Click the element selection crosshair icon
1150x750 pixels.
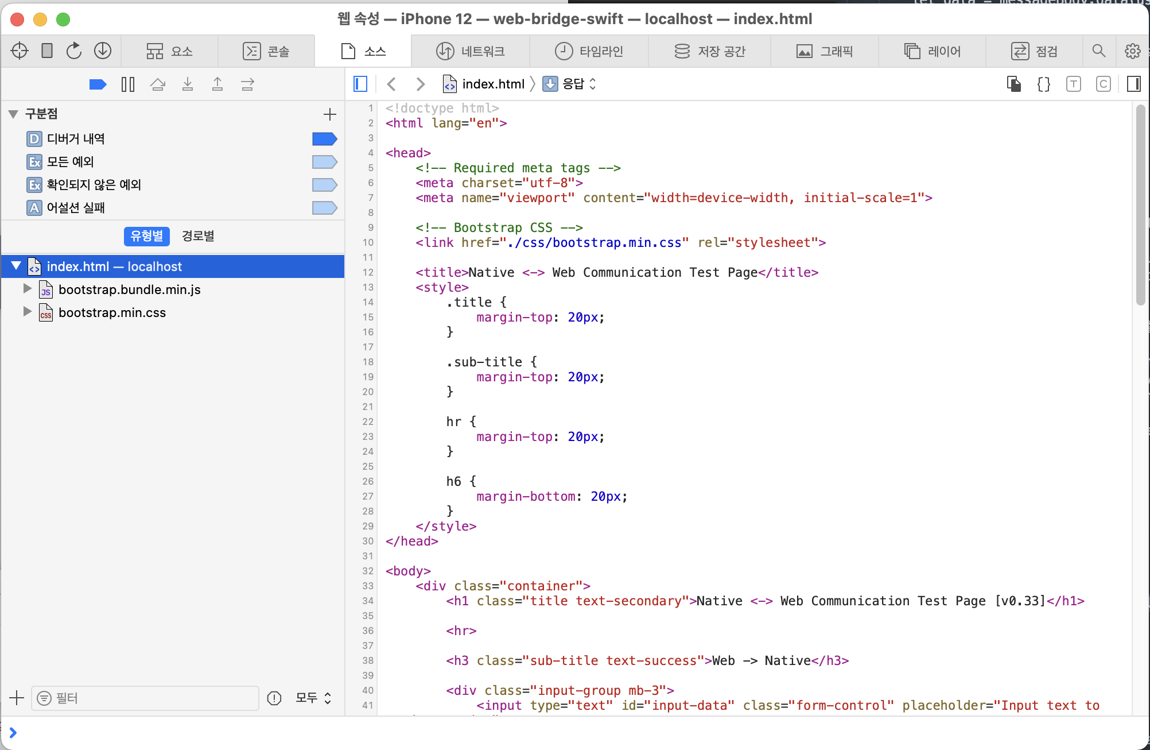click(x=20, y=51)
